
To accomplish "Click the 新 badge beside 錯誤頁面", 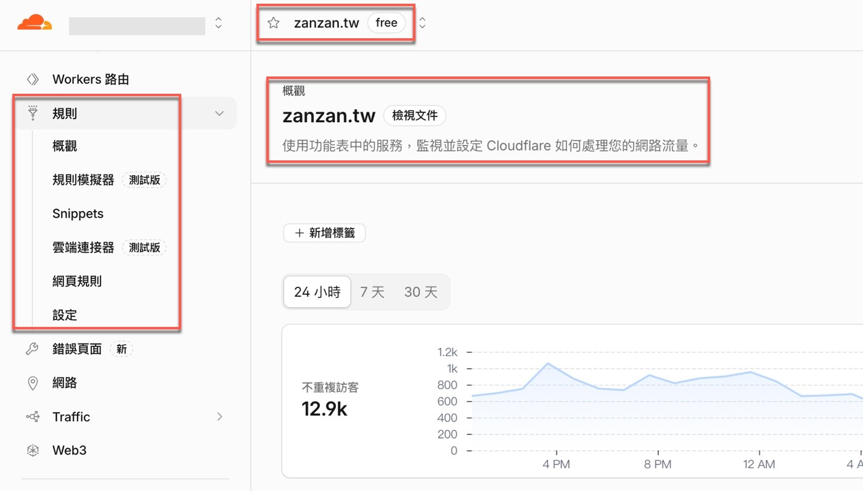I will (x=121, y=349).
